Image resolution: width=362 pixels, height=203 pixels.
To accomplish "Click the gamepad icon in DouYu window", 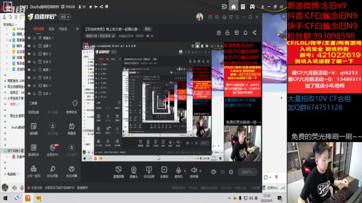I will point(252,7).
